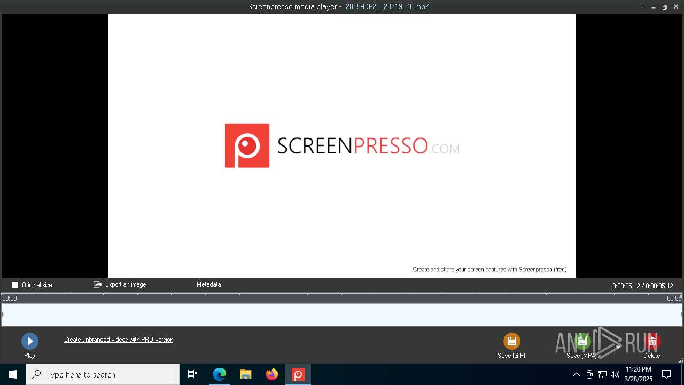The width and height of the screenshot is (684, 385).
Task: Click the Type here to search box
Action: point(103,374)
